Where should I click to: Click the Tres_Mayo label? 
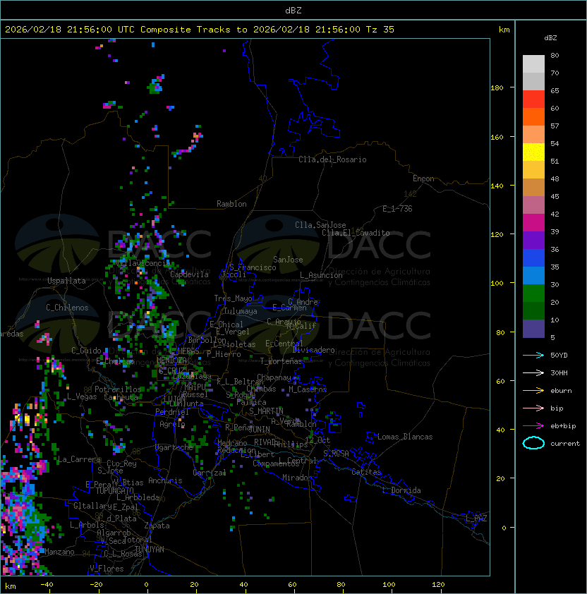point(233,298)
